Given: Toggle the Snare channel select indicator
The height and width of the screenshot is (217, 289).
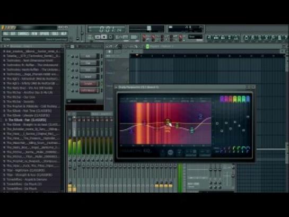Looking at the screenshot, I should click(x=102, y=77).
